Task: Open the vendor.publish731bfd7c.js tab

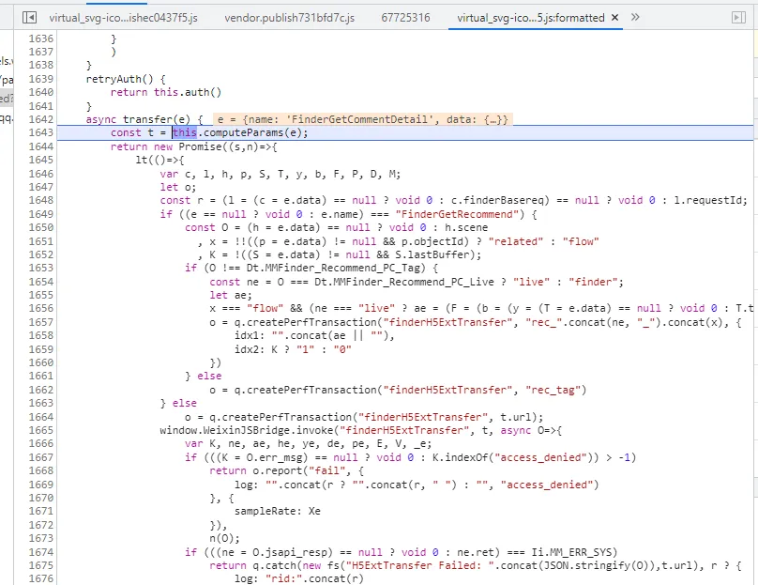Action: pyautogui.click(x=289, y=18)
